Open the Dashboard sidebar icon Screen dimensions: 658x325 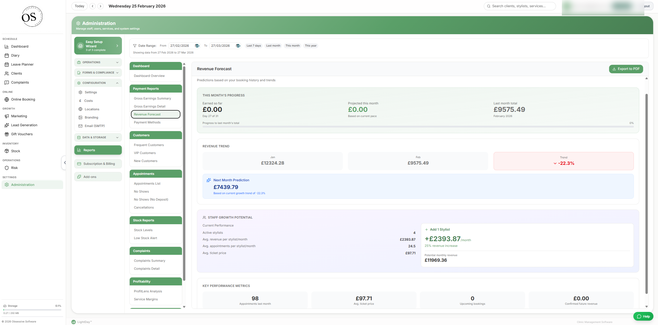7,47
